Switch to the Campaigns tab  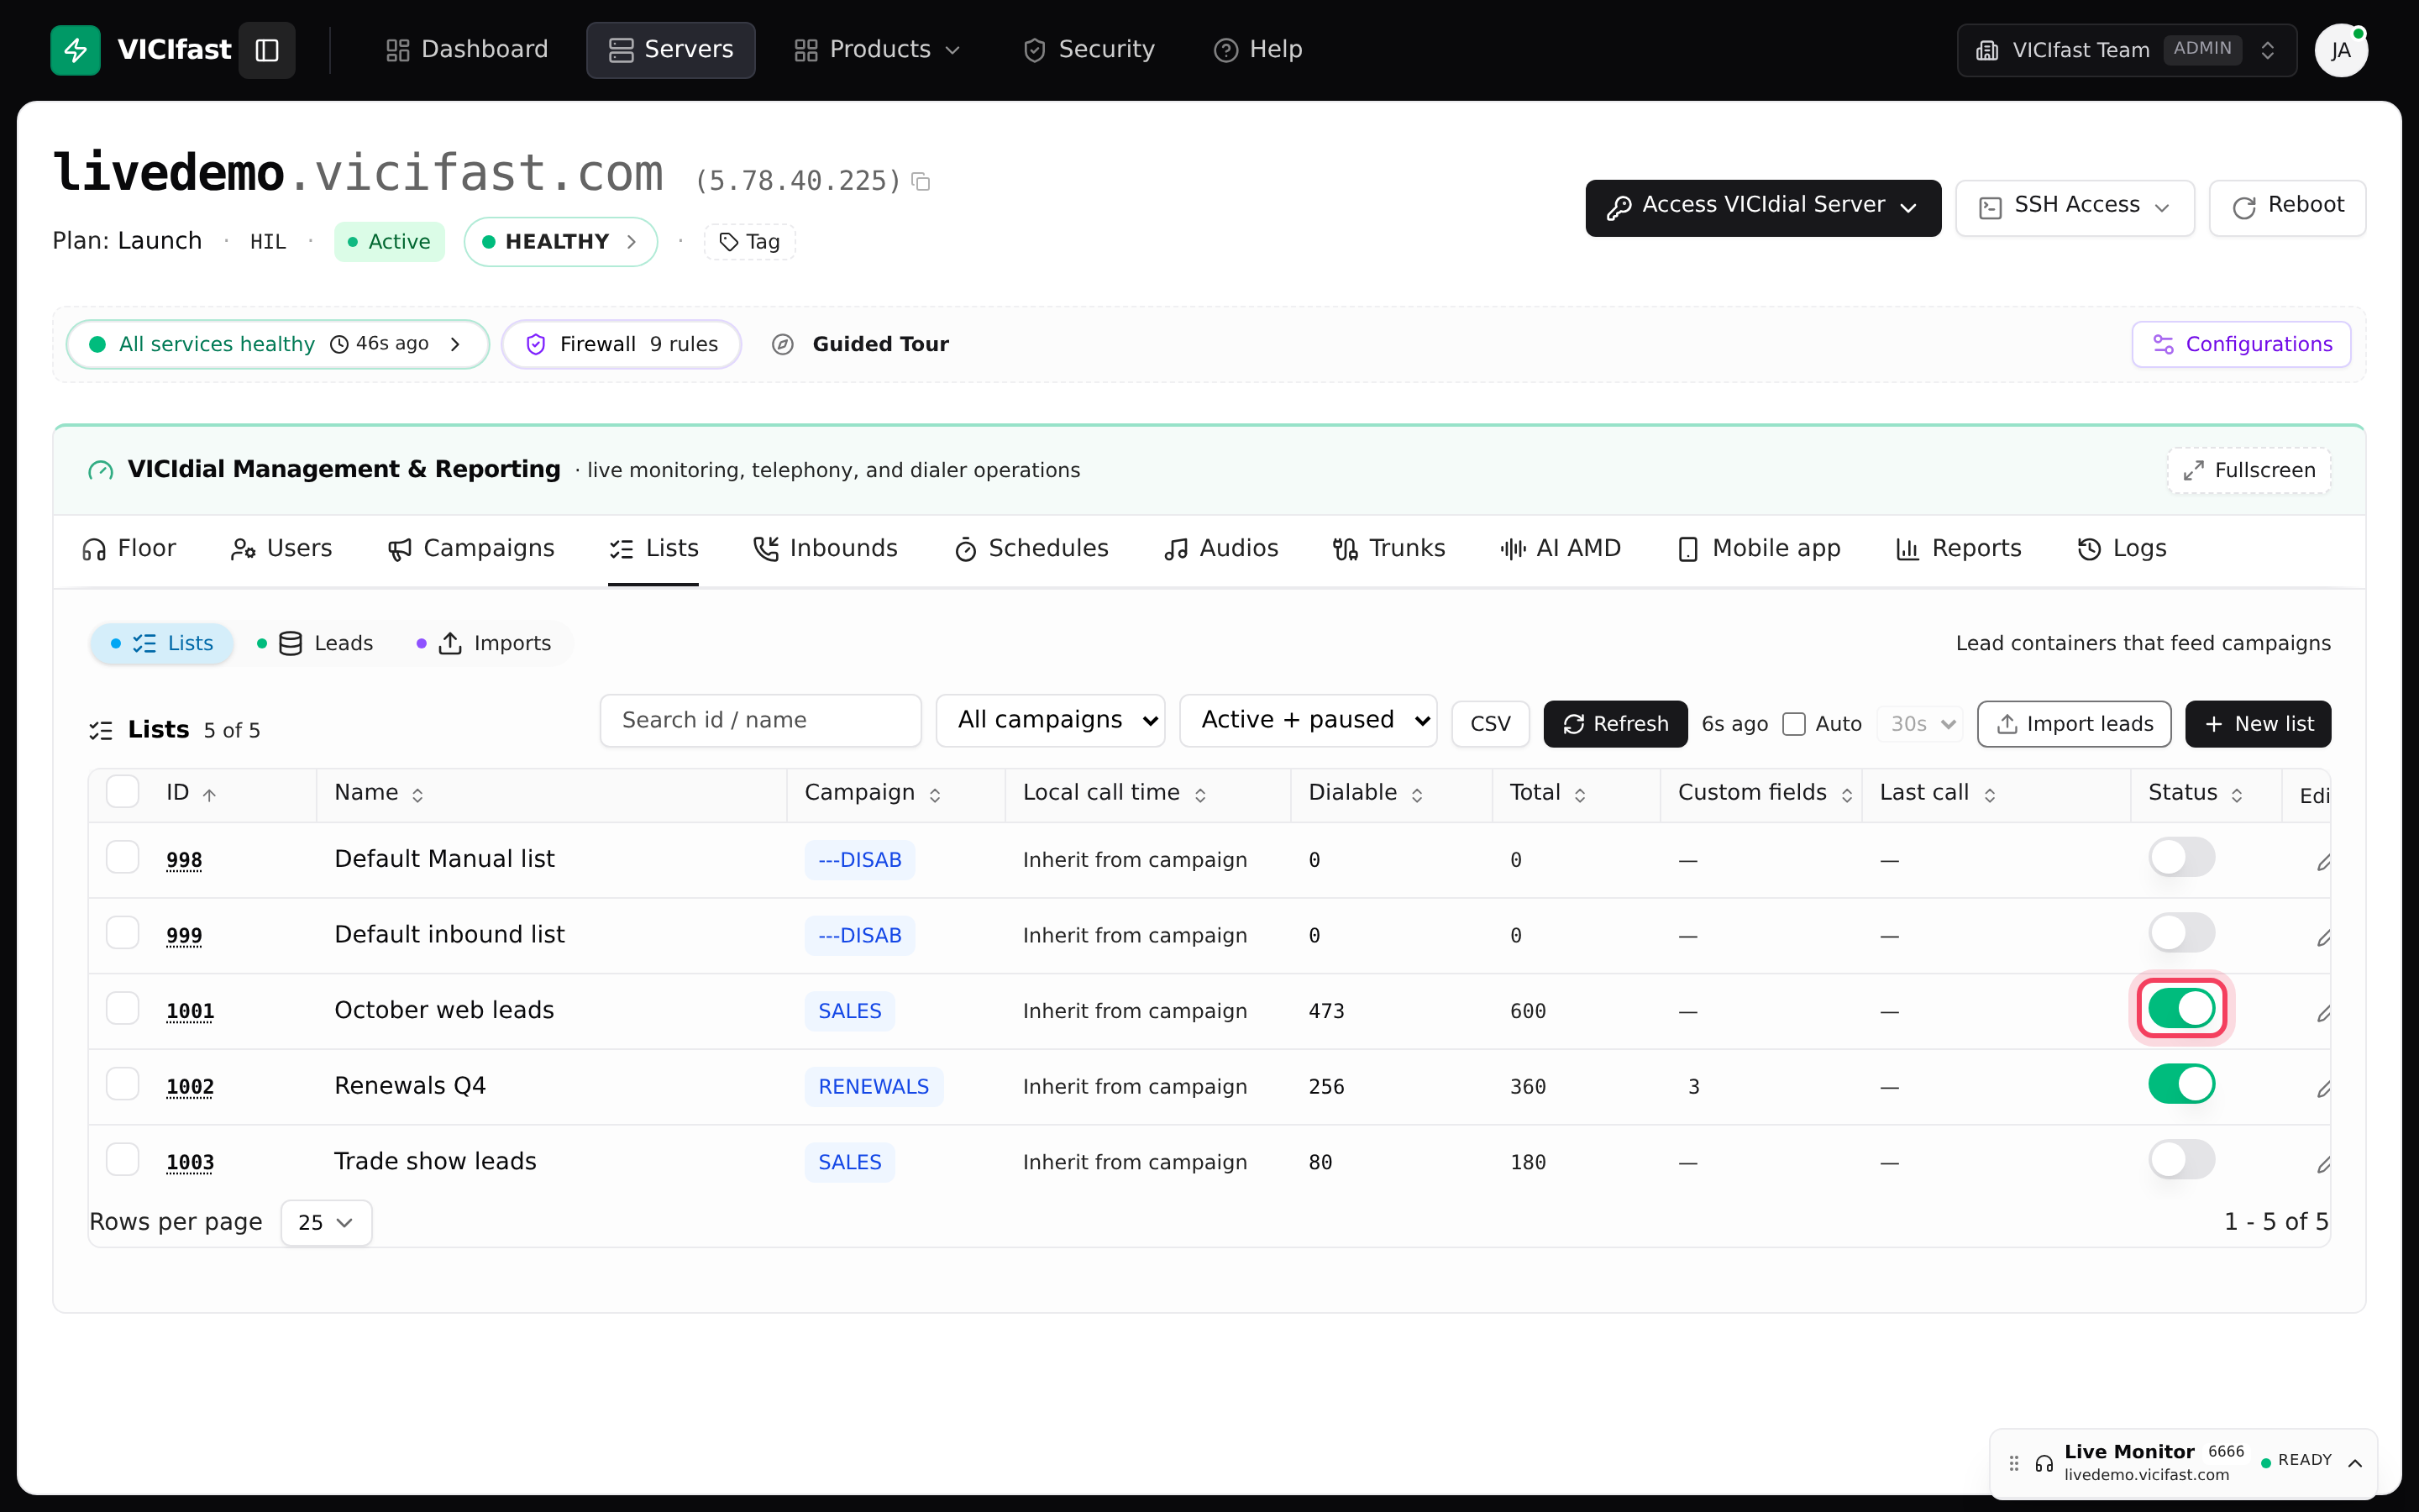(x=471, y=549)
